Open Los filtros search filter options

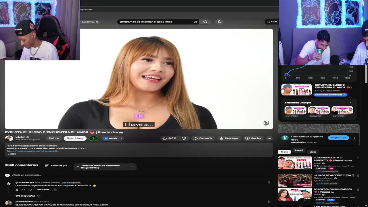90,22
